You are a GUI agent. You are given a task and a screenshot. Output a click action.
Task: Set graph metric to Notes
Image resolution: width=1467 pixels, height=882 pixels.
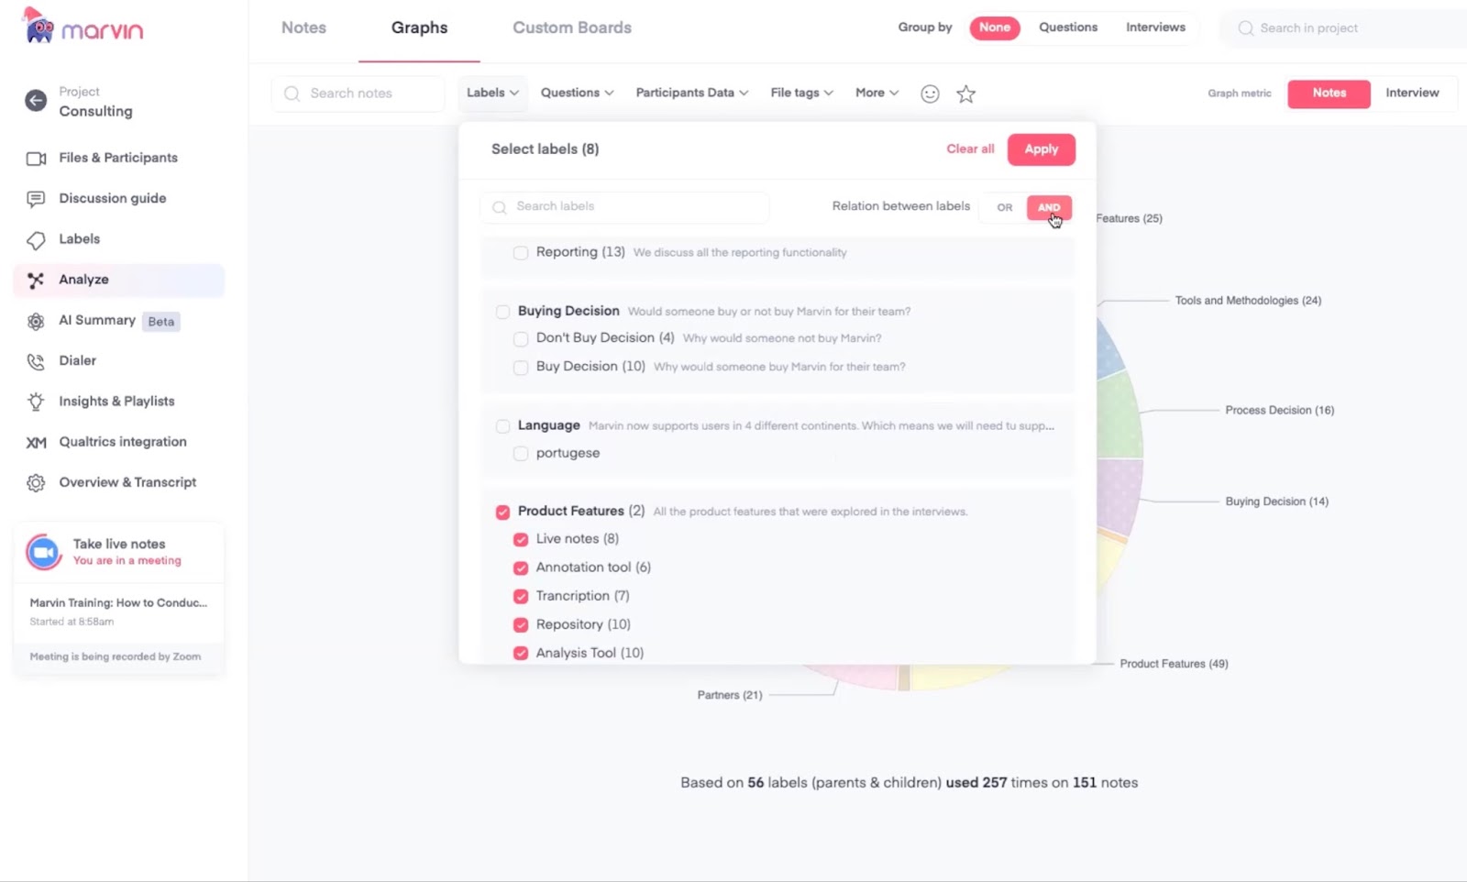pos(1329,94)
